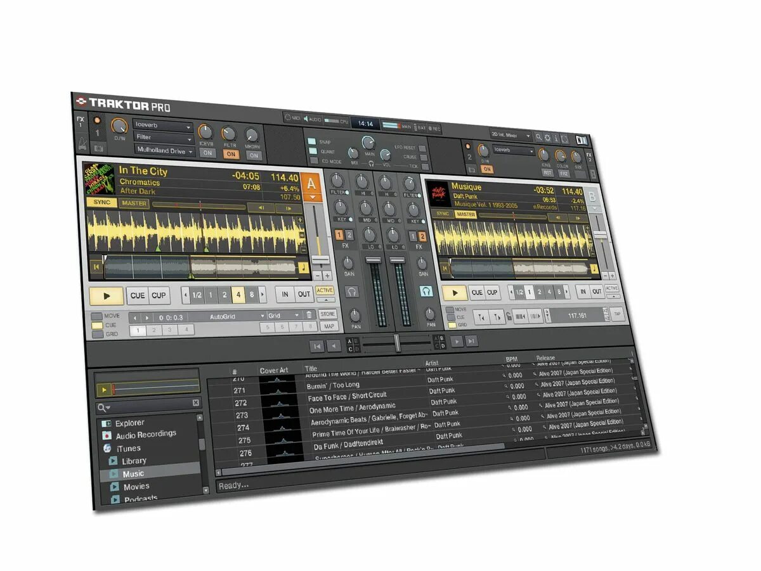The image size is (761, 571).
Task: Open FX unit 2 Iceverb dropdown
Action: tap(514, 151)
